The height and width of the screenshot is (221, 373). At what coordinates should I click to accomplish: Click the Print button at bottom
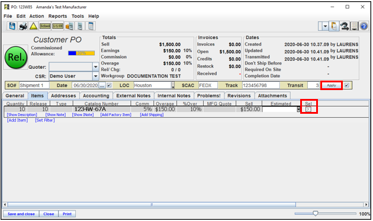tap(67, 214)
